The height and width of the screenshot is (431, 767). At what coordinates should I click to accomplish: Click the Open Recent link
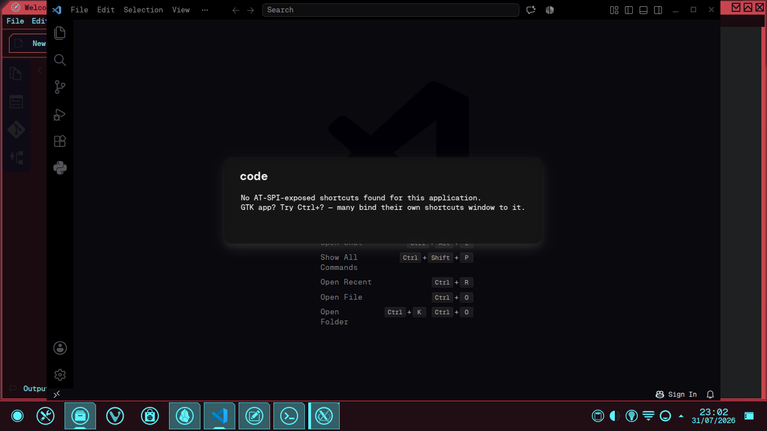click(x=346, y=282)
